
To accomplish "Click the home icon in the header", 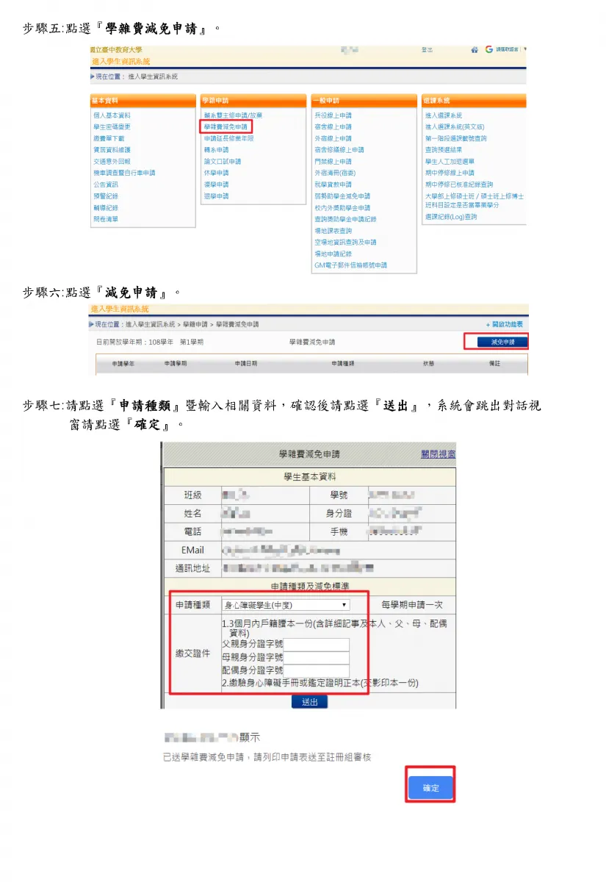I will [x=475, y=49].
